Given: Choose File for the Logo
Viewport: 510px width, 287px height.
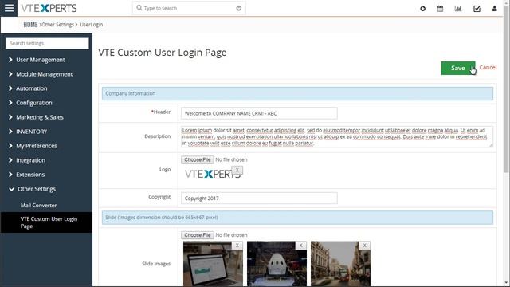Looking at the screenshot, I should pyautogui.click(x=198, y=159).
